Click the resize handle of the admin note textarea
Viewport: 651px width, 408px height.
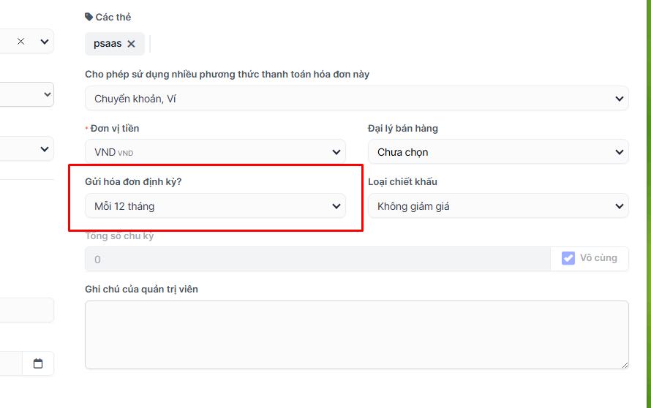[624, 364]
